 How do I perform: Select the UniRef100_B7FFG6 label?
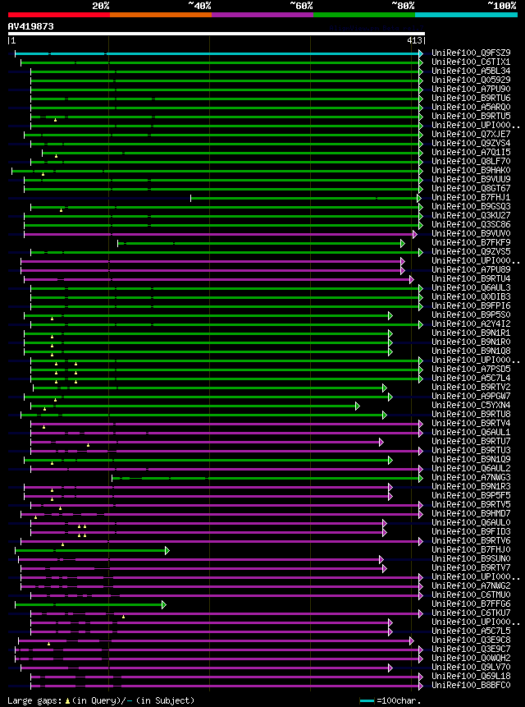pos(471,604)
